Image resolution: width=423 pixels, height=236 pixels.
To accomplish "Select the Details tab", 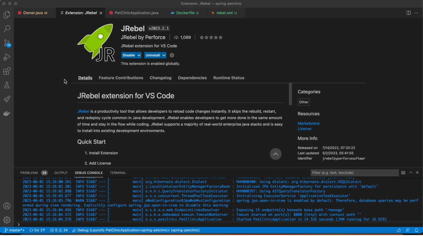I will pyautogui.click(x=85, y=78).
